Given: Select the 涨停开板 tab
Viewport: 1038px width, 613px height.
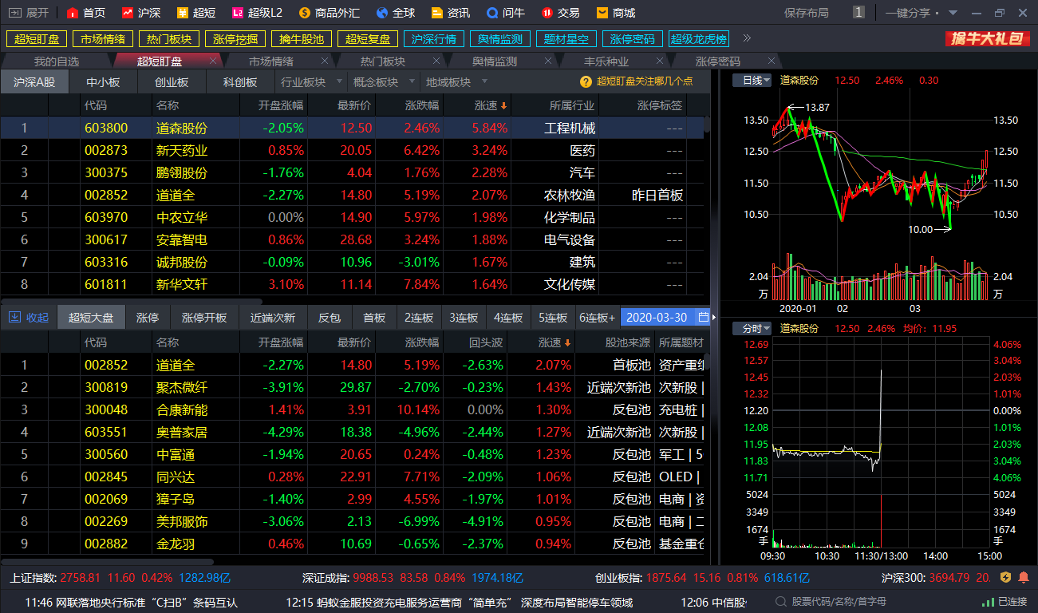Looking at the screenshot, I should (x=204, y=318).
